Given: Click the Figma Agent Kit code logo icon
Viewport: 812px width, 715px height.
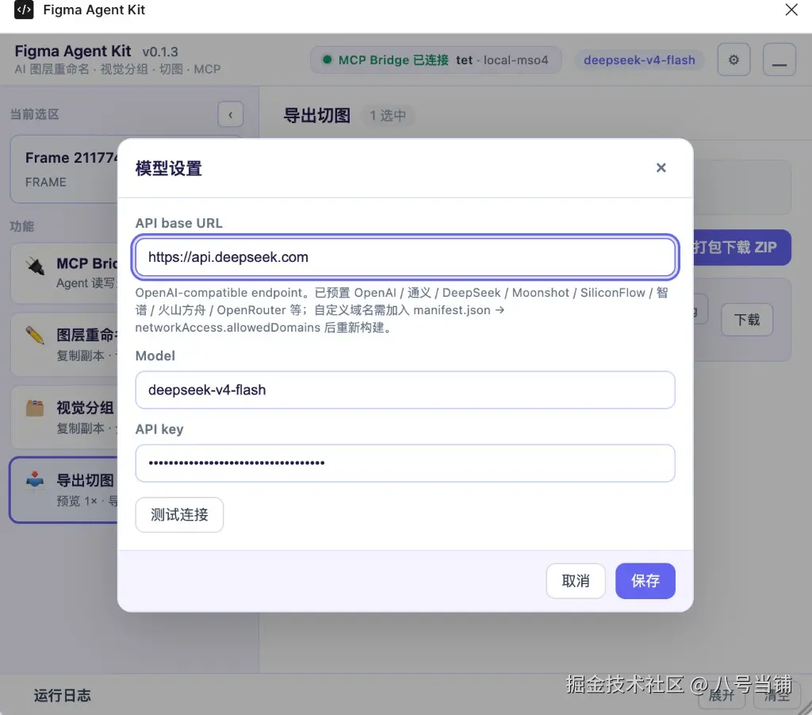Looking at the screenshot, I should (x=24, y=10).
